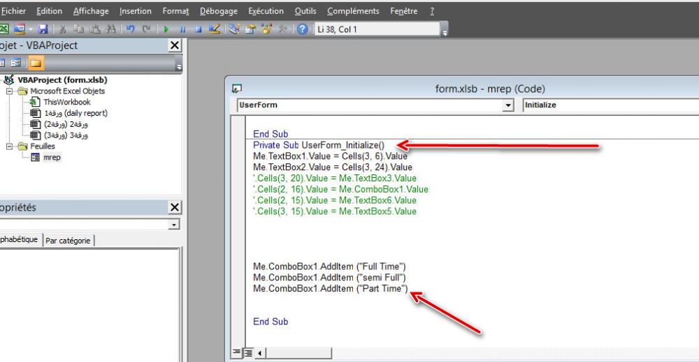
Task: Click the AddItem ("Part Time") code line
Action: point(331,289)
